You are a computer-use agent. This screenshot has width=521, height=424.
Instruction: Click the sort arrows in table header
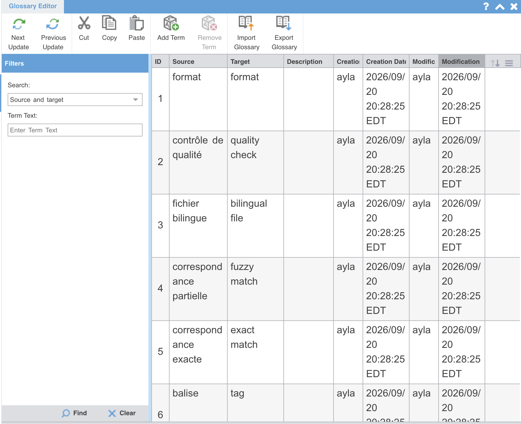[x=495, y=63]
